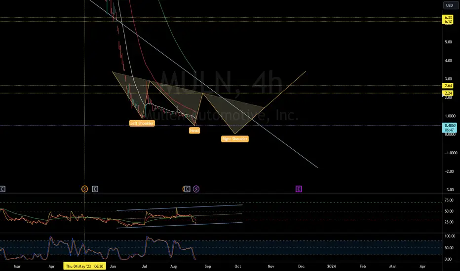Click the 75.00 indicator scale value
This screenshot has height=271, width=460.
(449, 200)
